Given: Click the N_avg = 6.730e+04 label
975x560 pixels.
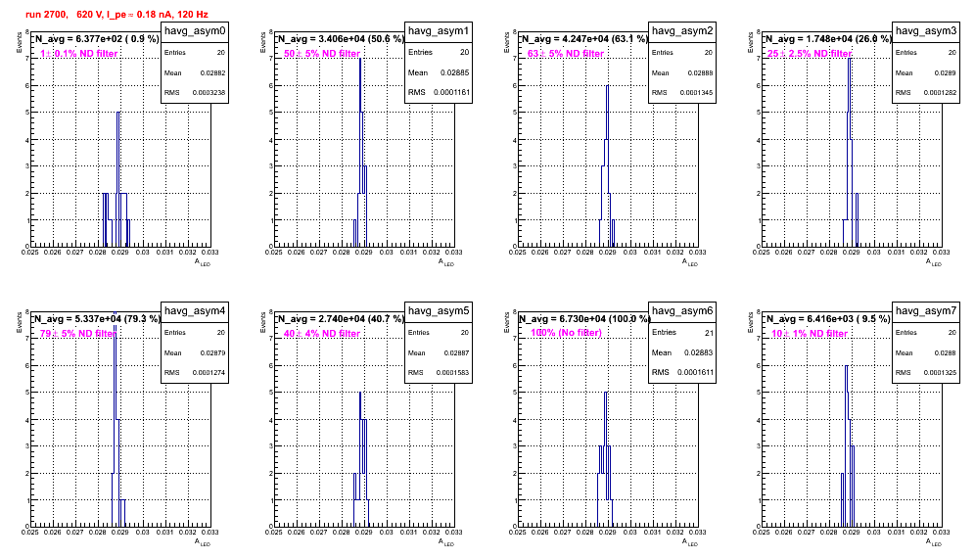Looking at the screenshot, I should coord(584,318).
